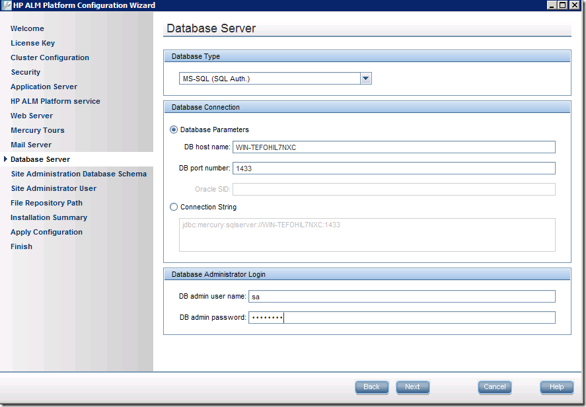Click the DB port number field

point(394,168)
